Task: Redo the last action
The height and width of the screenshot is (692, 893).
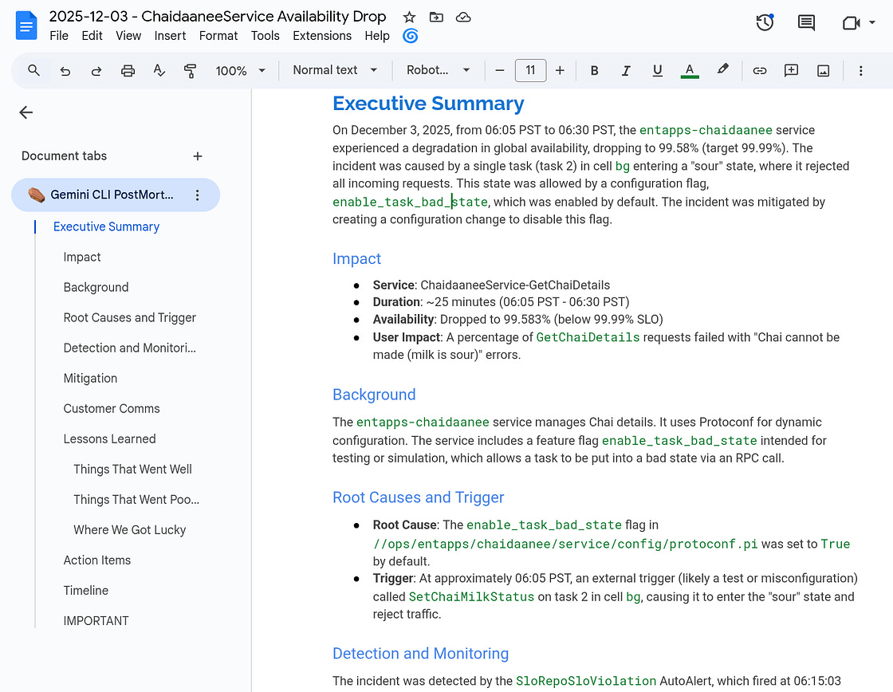Action: point(96,71)
